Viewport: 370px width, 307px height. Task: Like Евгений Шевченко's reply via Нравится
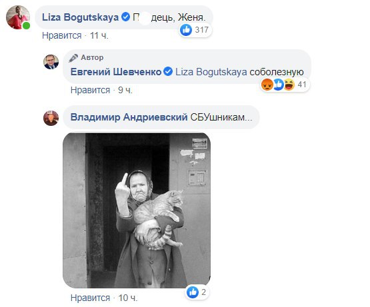tap(90, 90)
